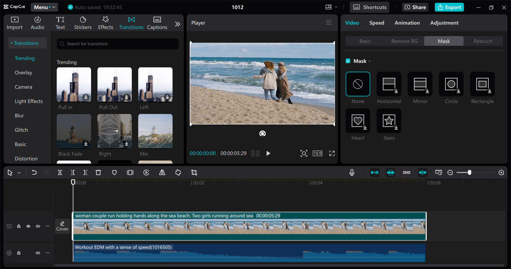Click the Share button
Image resolution: width=511 pixels, height=269 pixels.
(x=416, y=7)
